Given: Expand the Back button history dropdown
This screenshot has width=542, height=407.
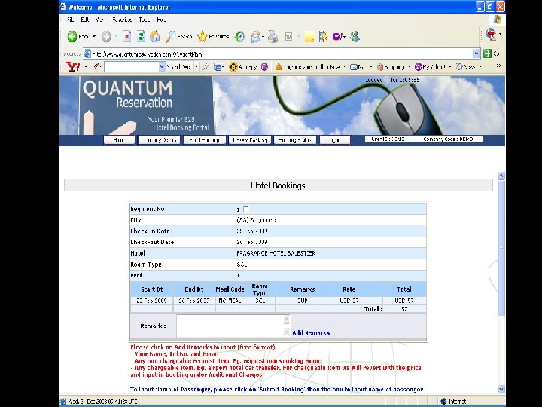Looking at the screenshot, I should click(94, 36).
